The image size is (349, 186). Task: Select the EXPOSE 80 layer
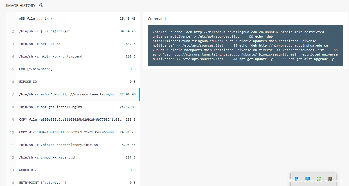pyautogui.click(x=73, y=82)
